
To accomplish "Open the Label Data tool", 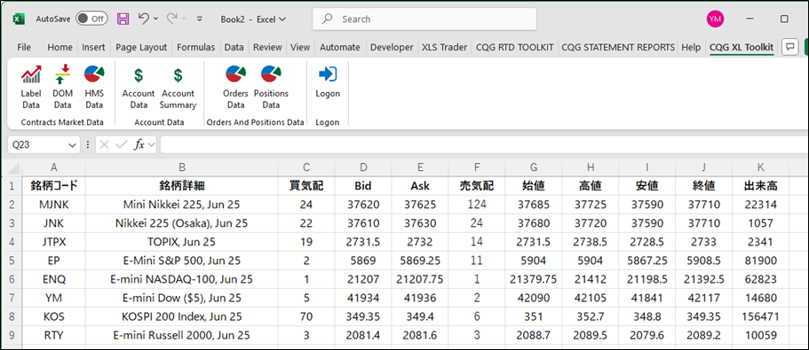I will [30, 87].
